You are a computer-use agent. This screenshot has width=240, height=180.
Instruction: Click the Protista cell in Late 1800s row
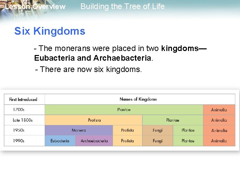pyautogui.click(x=94, y=120)
